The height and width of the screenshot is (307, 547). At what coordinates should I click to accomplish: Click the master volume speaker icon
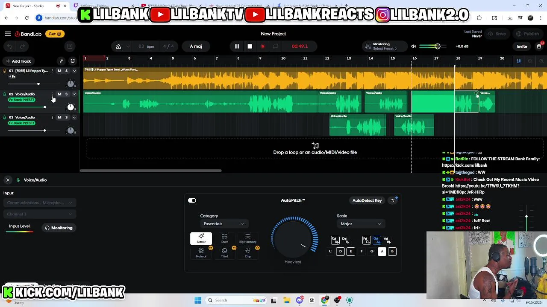pyautogui.click(x=414, y=46)
